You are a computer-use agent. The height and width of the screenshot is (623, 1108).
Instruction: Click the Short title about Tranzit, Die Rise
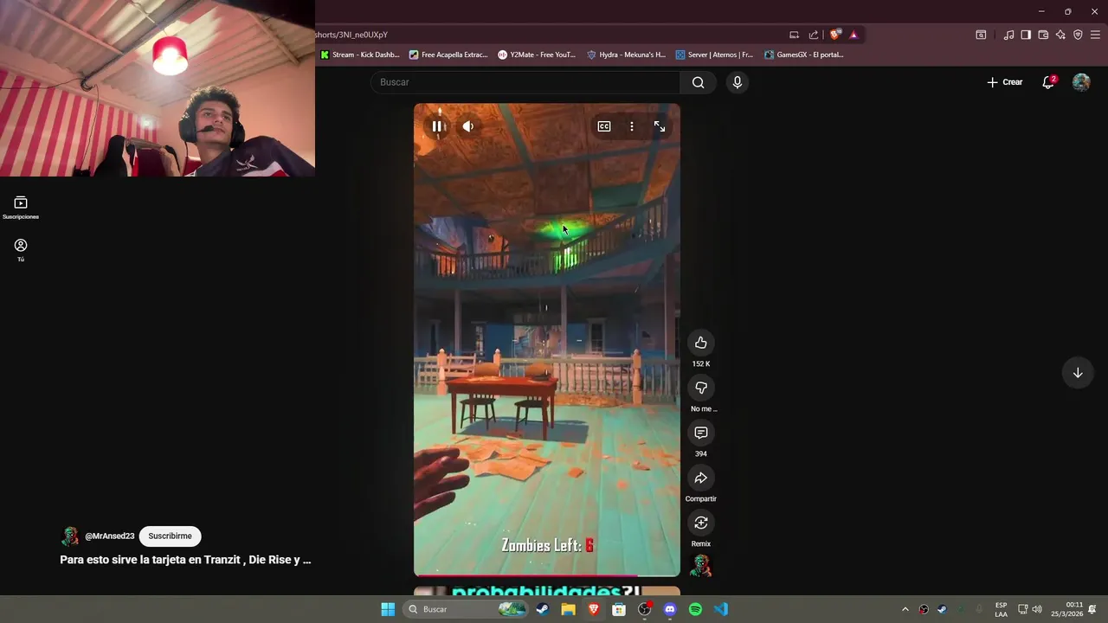pyautogui.click(x=185, y=560)
